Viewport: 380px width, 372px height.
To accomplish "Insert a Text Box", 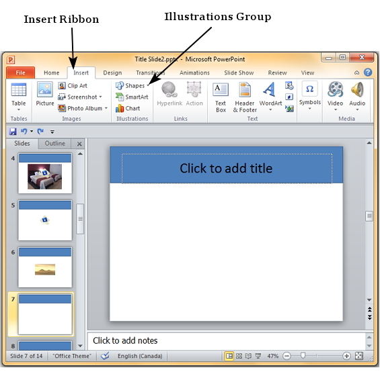I will (221, 97).
